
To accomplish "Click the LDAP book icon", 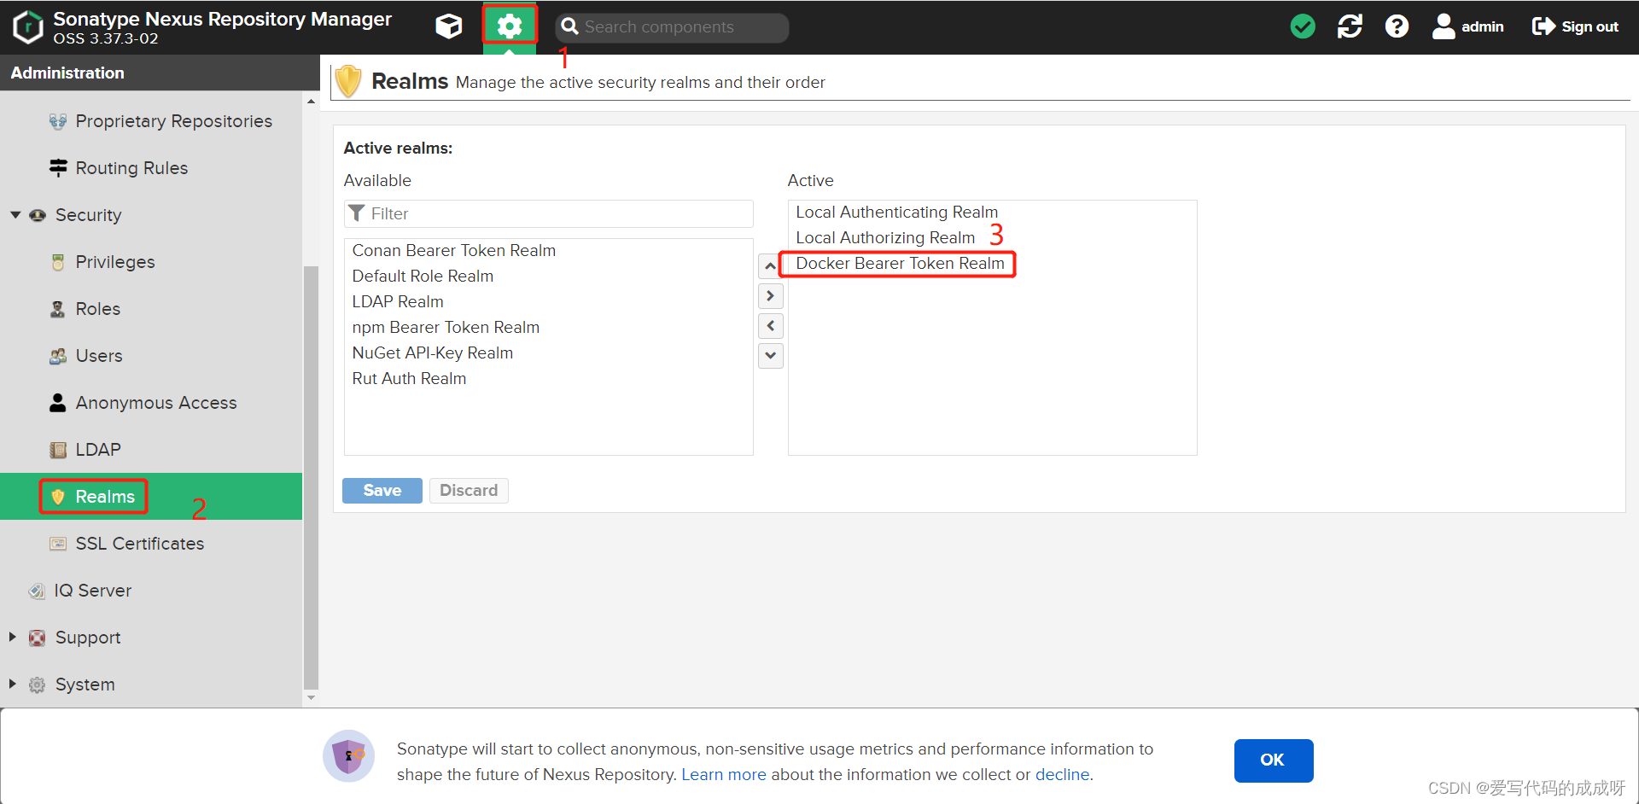I will click(x=58, y=450).
